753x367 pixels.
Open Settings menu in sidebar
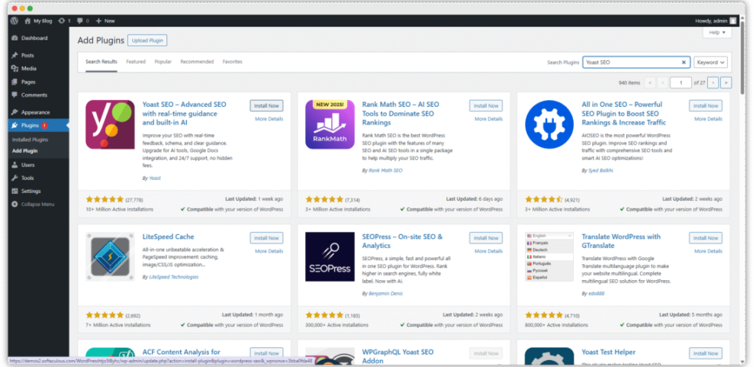31,191
